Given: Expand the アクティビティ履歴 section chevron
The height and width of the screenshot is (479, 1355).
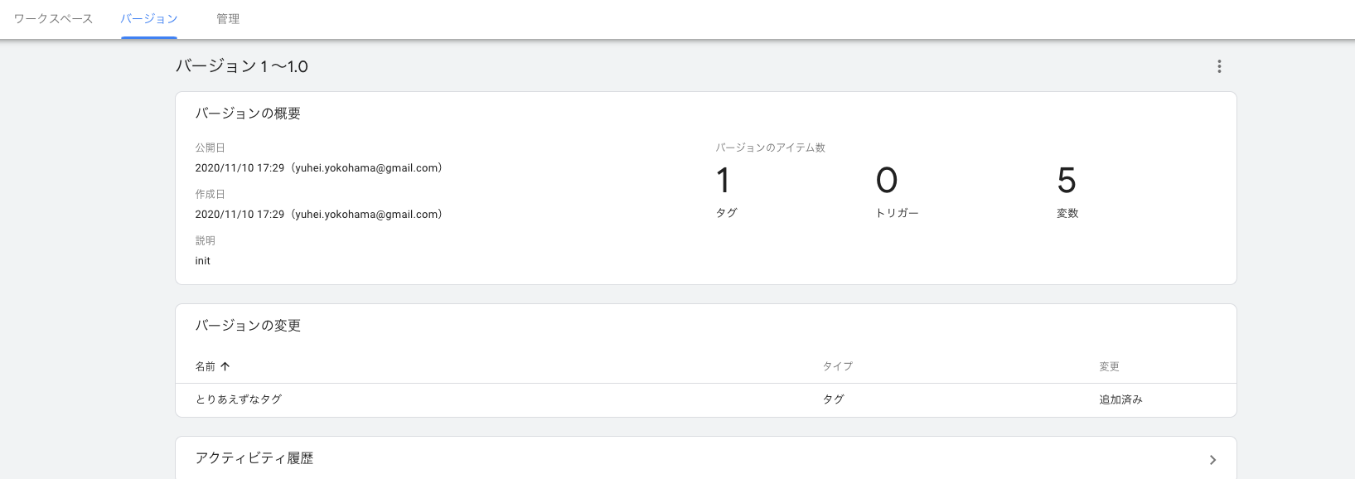Looking at the screenshot, I should click(1212, 459).
